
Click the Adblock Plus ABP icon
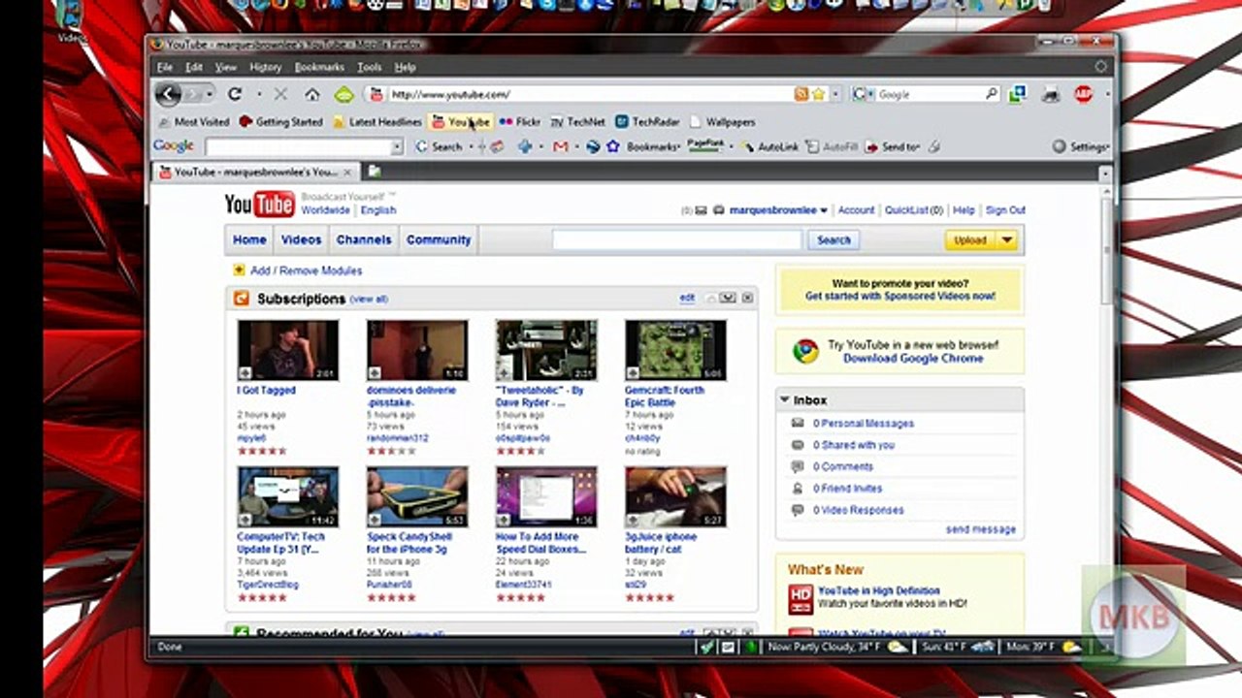(1083, 94)
